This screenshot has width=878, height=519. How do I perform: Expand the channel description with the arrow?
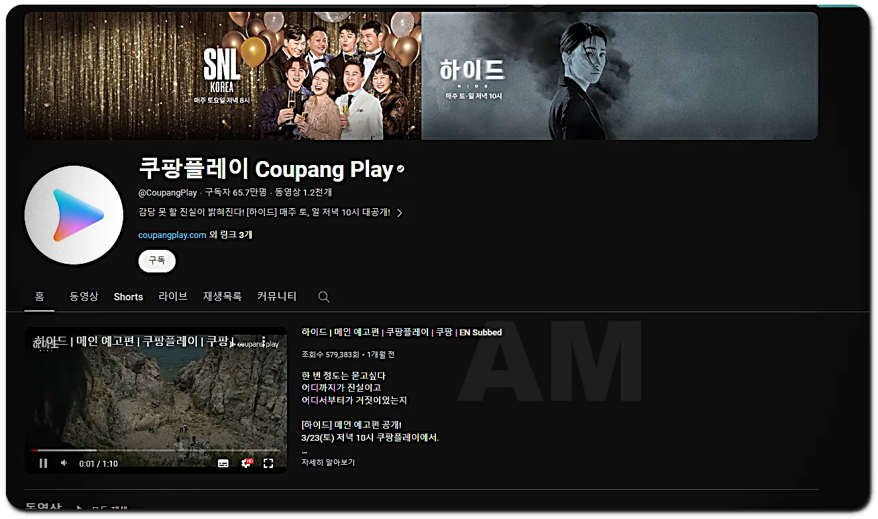point(399,213)
